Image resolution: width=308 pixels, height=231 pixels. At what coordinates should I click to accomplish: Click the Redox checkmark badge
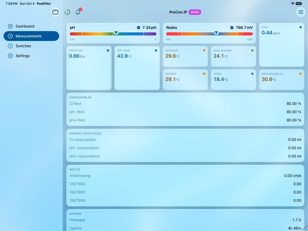click(x=232, y=28)
